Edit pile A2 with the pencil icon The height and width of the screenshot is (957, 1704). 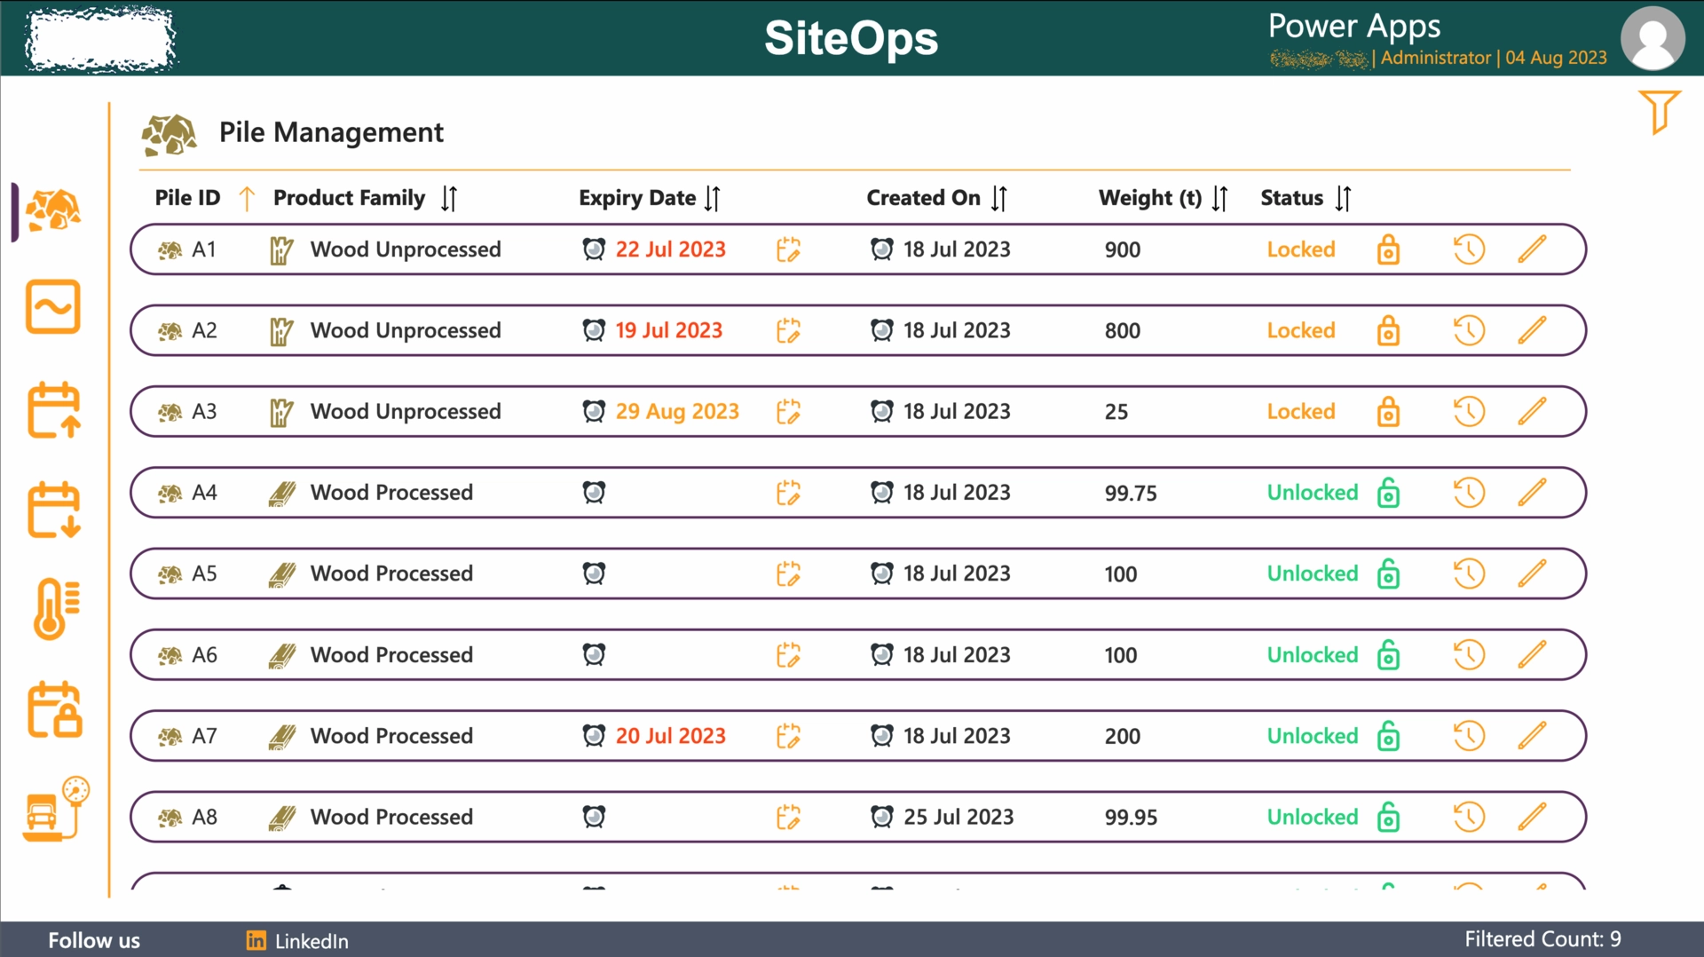click(x=1532, y=330)
